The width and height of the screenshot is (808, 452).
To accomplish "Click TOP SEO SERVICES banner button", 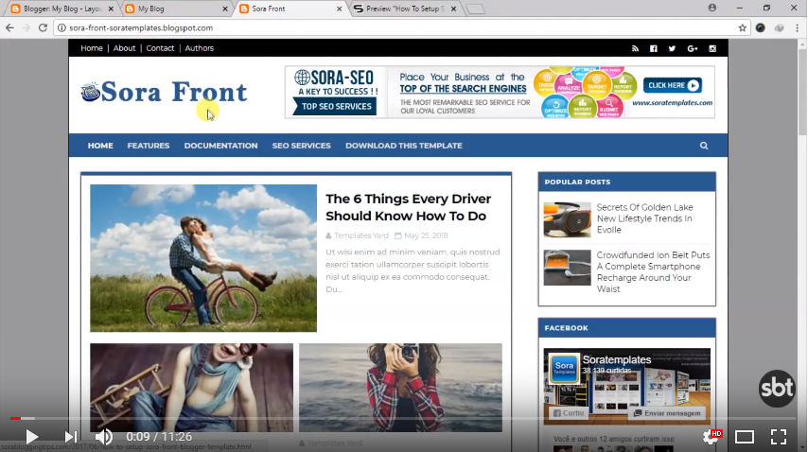I will [336, 106].
